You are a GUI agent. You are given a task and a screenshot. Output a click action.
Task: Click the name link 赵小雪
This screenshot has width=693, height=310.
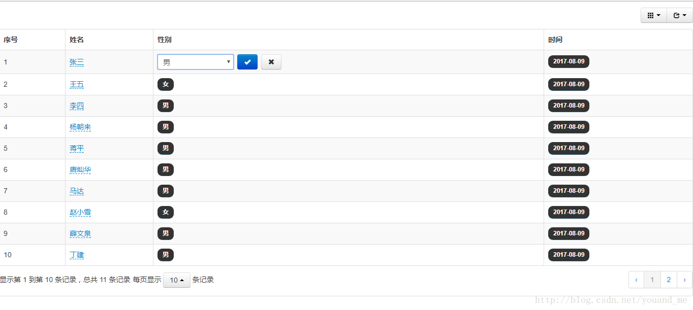click(80, 212)
